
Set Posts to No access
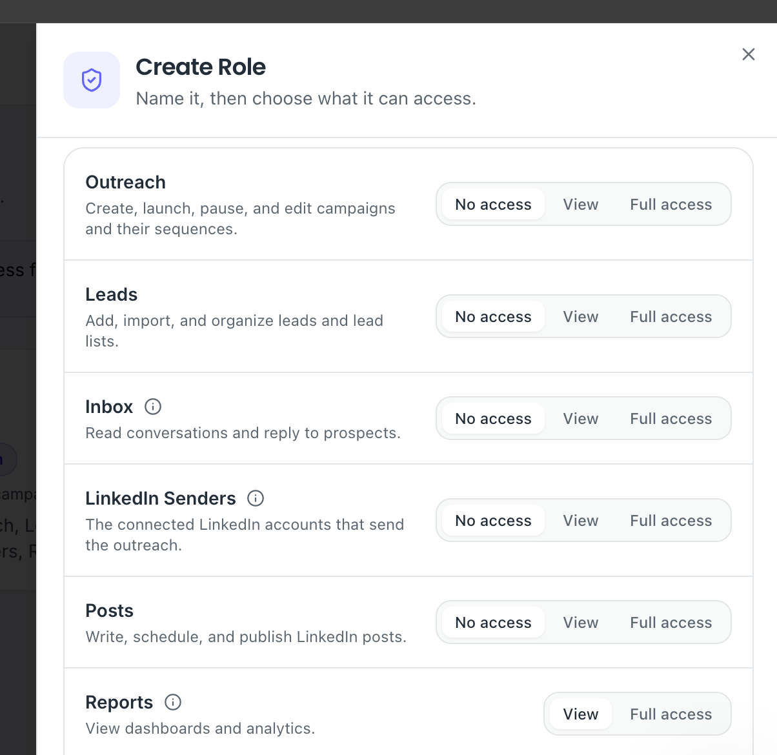493,623
